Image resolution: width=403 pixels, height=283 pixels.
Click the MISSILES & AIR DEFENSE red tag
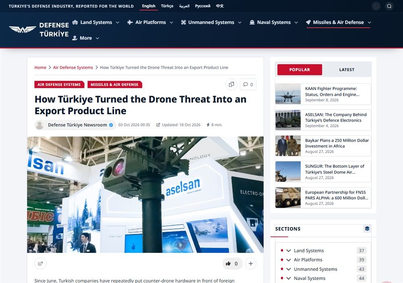(x=114, y=85)
